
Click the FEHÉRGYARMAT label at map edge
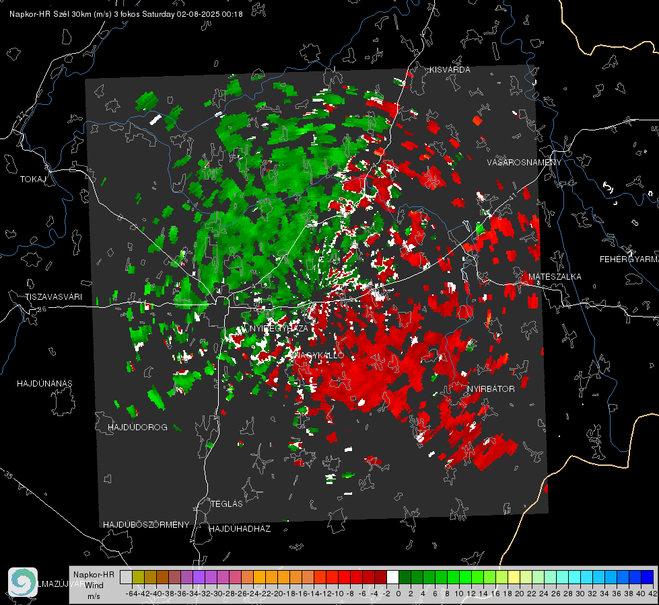coord(629,259)
